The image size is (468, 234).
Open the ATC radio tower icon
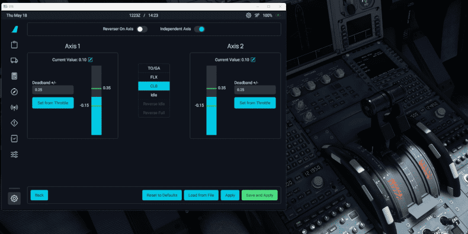(x=14, y=108)
